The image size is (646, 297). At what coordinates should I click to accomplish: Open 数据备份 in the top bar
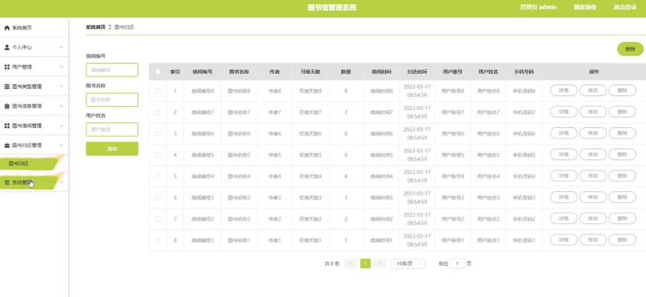coord(585,8)
